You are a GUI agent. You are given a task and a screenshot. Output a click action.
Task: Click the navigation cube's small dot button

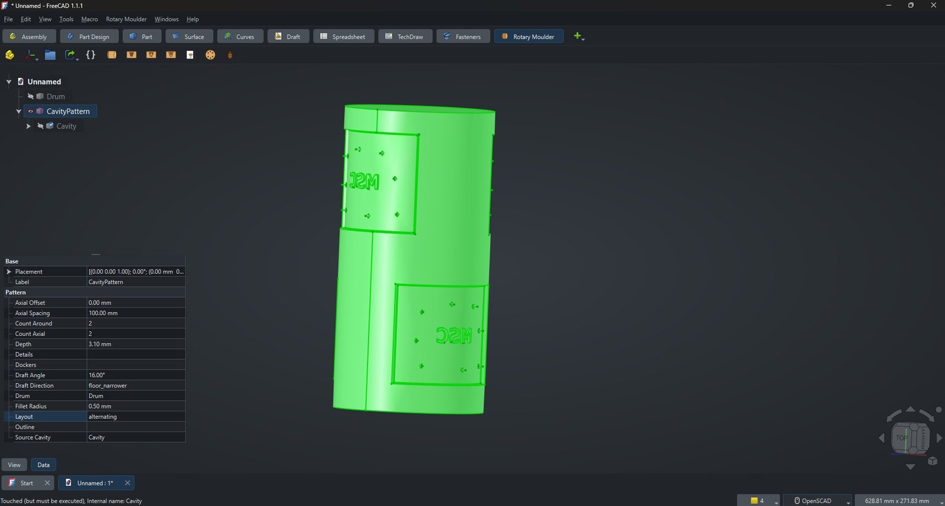pos(939,410)
